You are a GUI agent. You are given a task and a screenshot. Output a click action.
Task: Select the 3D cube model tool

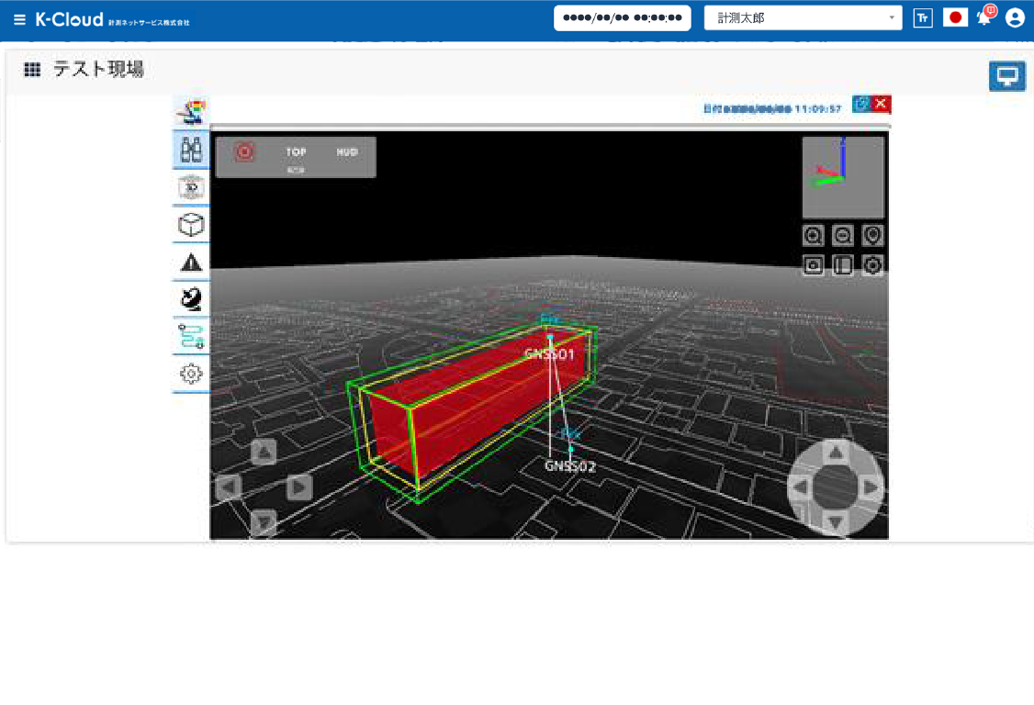tap(191, 225)
